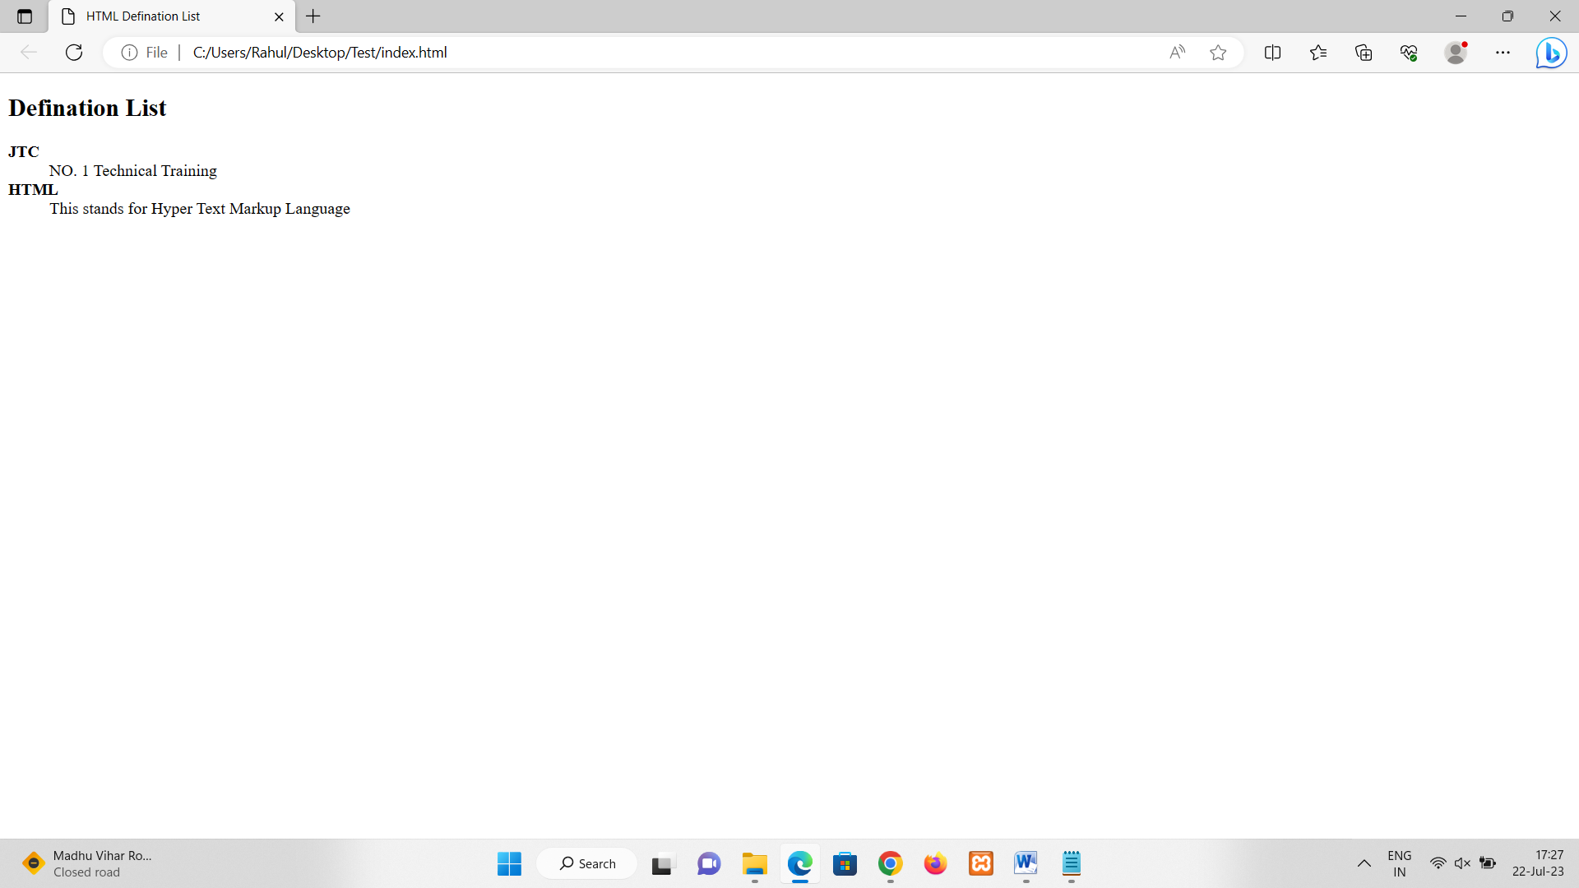The width and height of the screenshot is (1579, 888).
Task: Restore down the browser window
Action: [x=1507, y=16]
